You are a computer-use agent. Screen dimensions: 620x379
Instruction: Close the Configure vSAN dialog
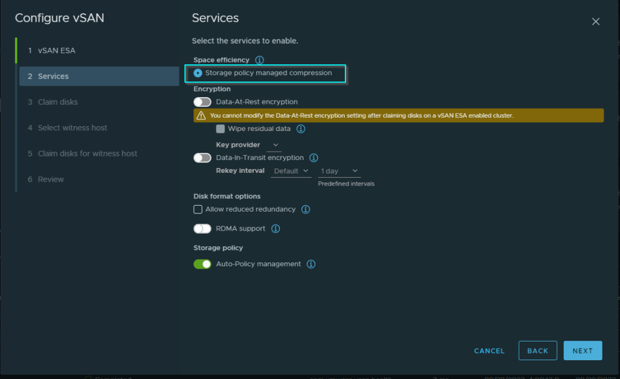[x=595, y=22]
